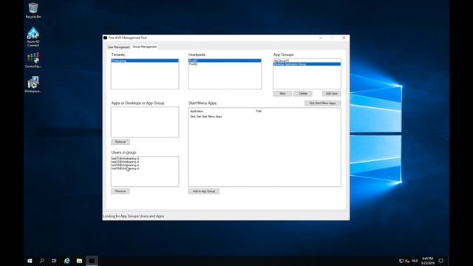Launch Internet Explorer from the taskbar
Viewport: 473px width, 266px height.
67,261
